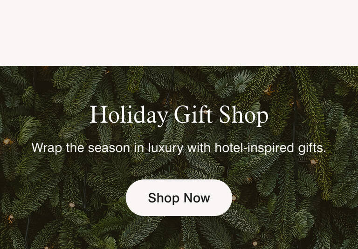Screen dimensions: 358x249
Task: Click the word "season" in the subtitle
Action: (109, 148)
